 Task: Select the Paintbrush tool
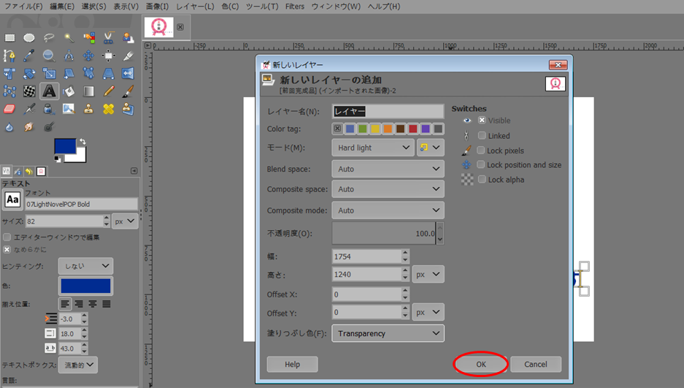(x=128, y=91)
